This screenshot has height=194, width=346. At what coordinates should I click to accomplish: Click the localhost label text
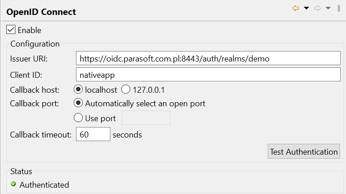click(101, 90)
